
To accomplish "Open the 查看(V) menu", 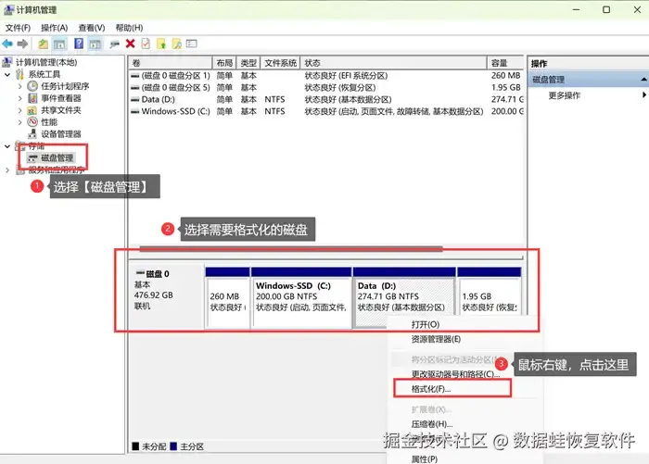I will (x=92, y=28).
